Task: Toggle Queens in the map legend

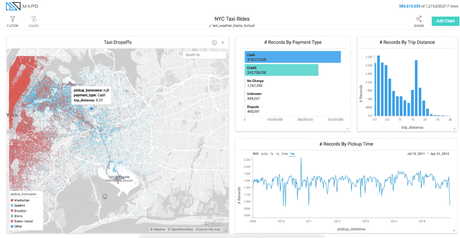Action: click(18, 206)
